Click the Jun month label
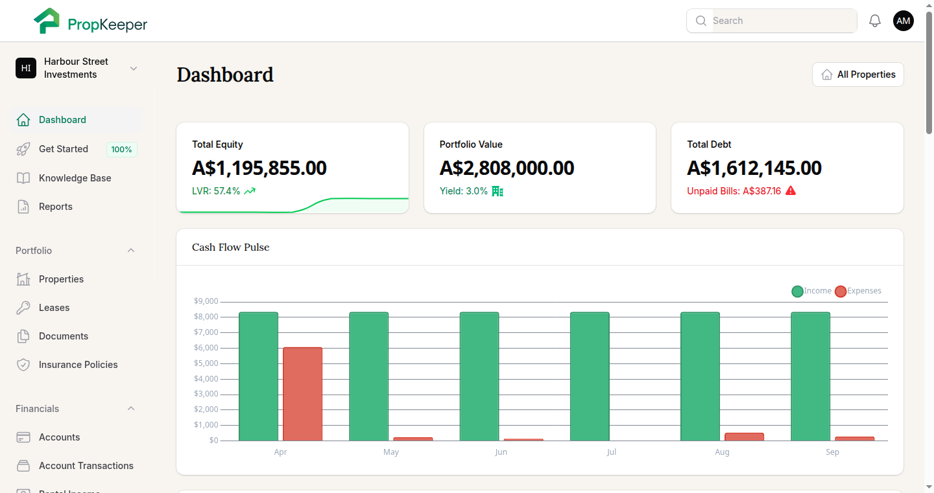934x493 pixels. coord(501,452)
